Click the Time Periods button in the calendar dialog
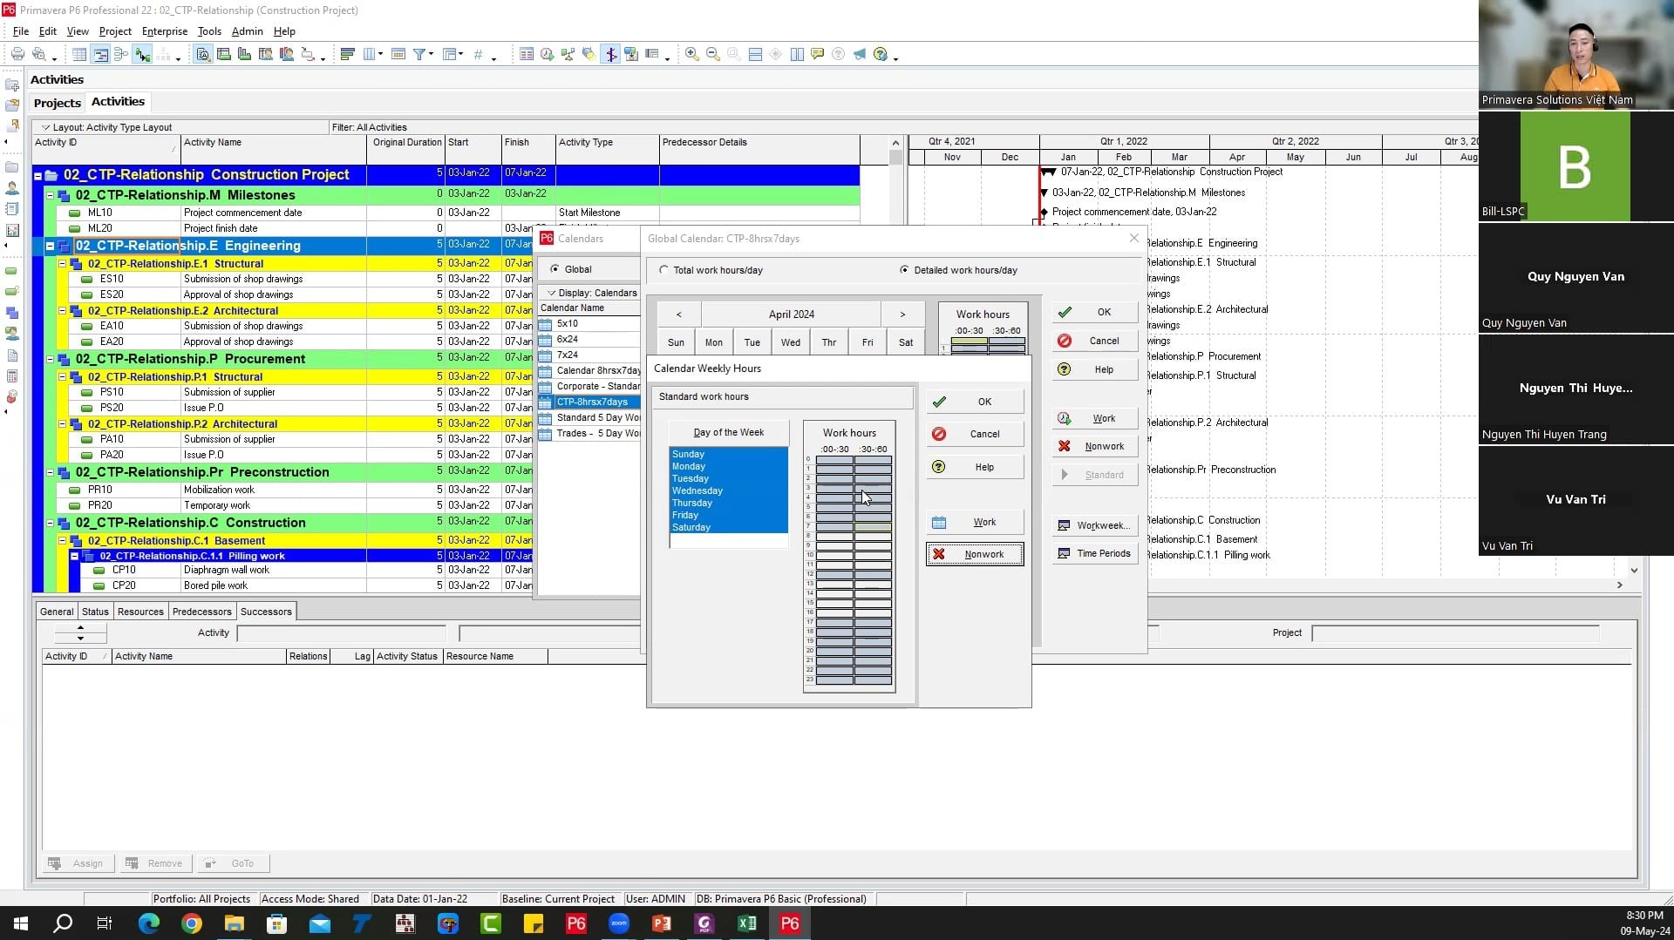This screenshot has width=1674, height=940. (x=1094, y=553)
